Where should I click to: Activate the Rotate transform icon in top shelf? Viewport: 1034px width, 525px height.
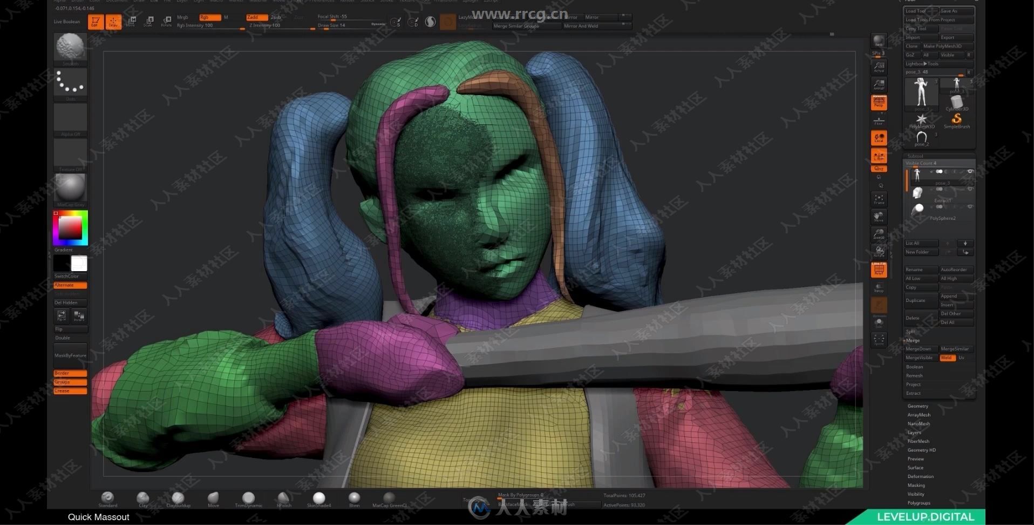(x=166, y=22)
